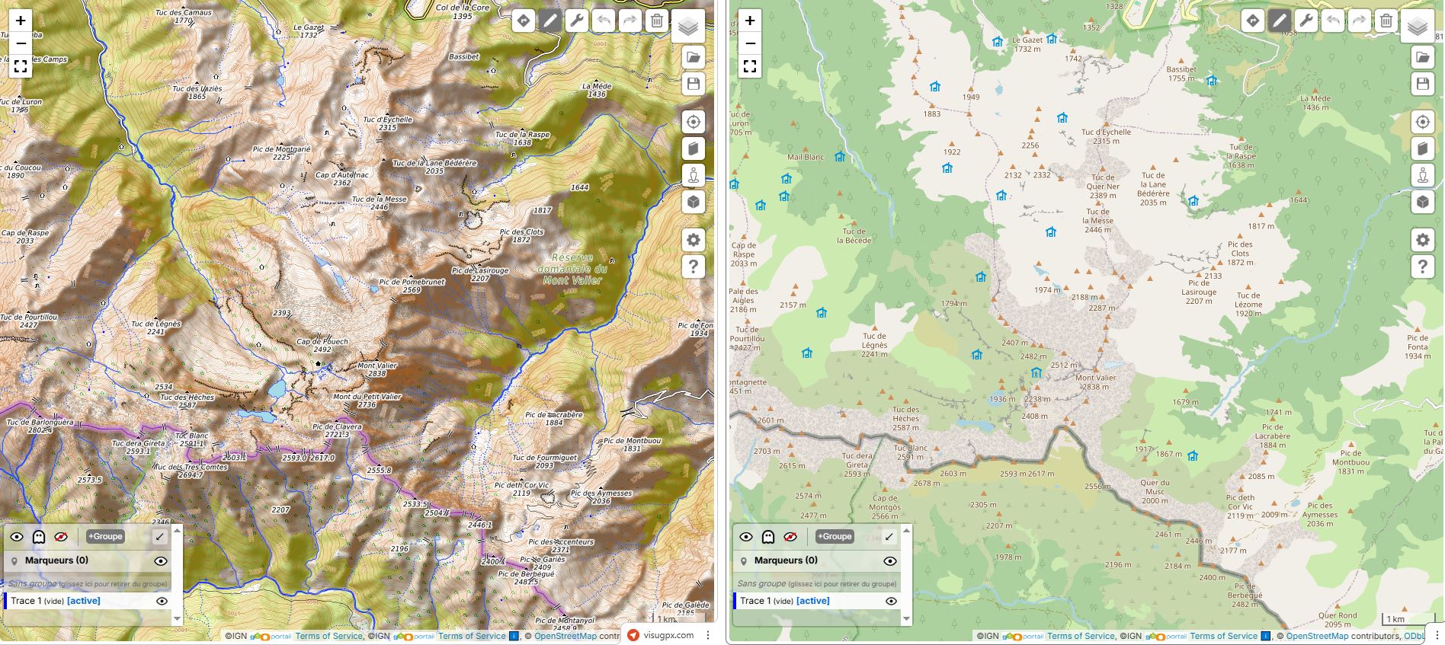1445x645 pixels.
Task: Select the pencil draw tool on left map
Action: click(550, 21)
